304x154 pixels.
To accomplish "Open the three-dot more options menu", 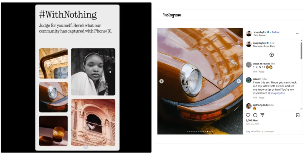I will (x=297, y=34).
